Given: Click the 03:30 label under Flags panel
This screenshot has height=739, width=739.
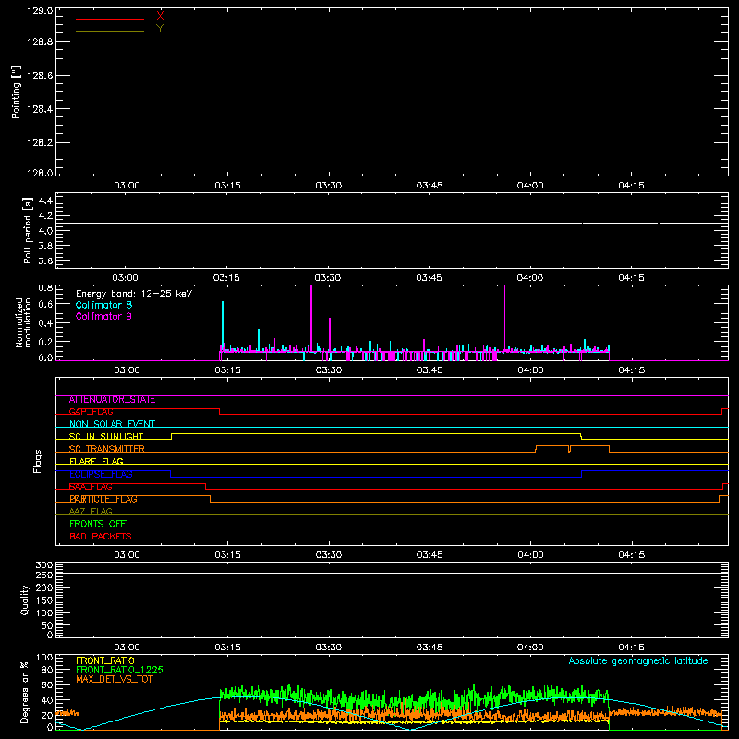Looking at the screenshot, I should tap(329, 555).
